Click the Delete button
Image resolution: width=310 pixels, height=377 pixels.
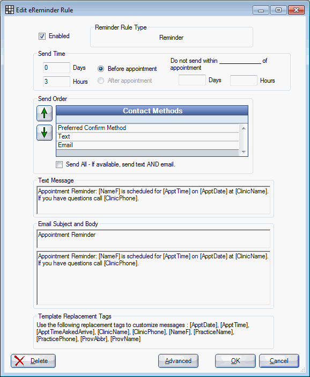(x=33, y=361)
